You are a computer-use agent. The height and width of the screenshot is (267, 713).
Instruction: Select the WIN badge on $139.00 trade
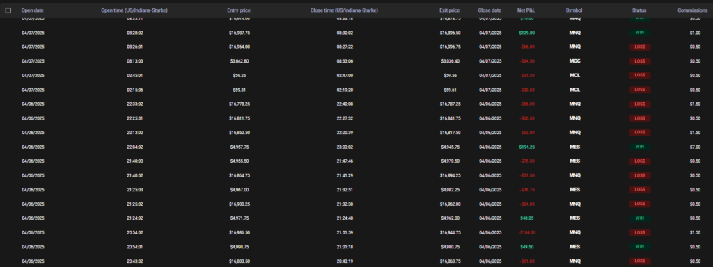click(640, 33)
